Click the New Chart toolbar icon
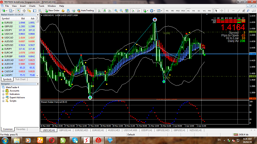Viewport: 257px width, 144px height. coord(3,10)
